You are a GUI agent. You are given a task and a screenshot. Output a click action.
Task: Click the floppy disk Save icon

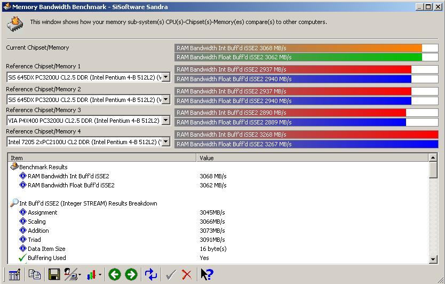[54, 274]
